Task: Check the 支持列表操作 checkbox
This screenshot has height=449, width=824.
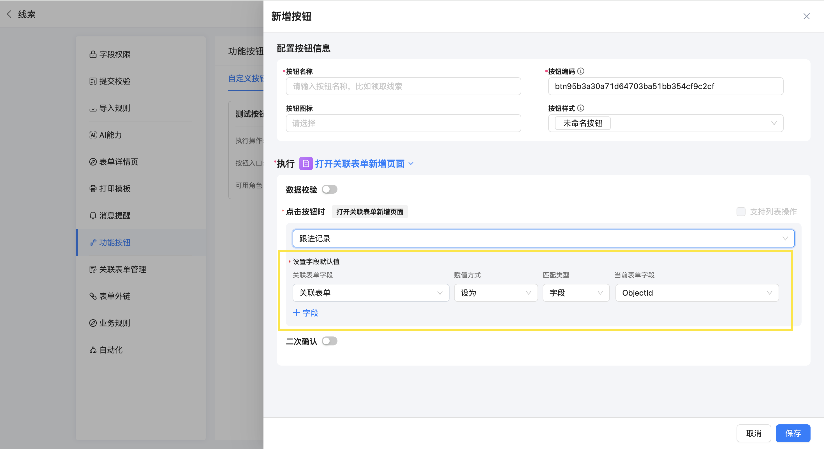Action: click(x=741, y=212)
